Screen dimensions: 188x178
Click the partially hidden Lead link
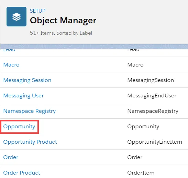pyautogui.click(x=9, y=50)
